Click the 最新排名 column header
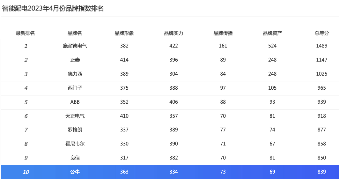The height and width of the screenshot is (179, 339). click(x=25, y=33)
